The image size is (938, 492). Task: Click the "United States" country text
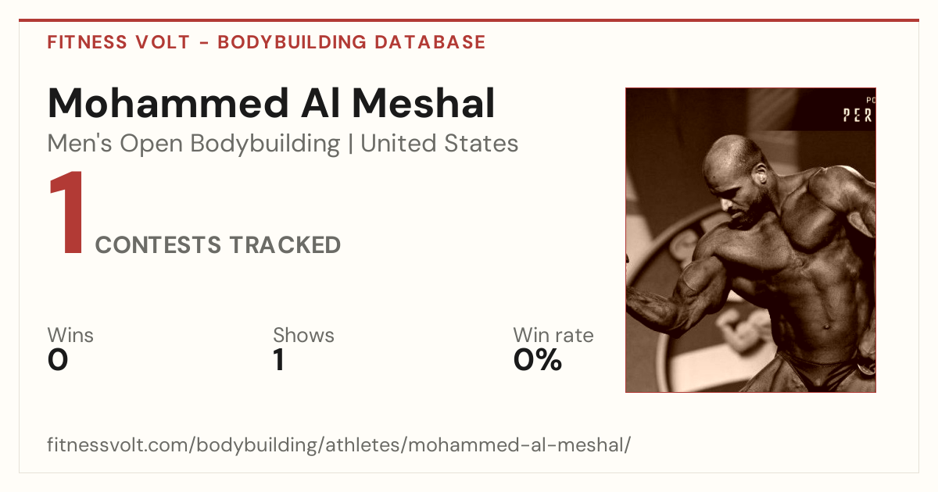[439, 144]
